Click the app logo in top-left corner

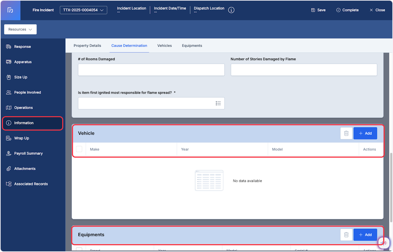(x=10, y=10)
